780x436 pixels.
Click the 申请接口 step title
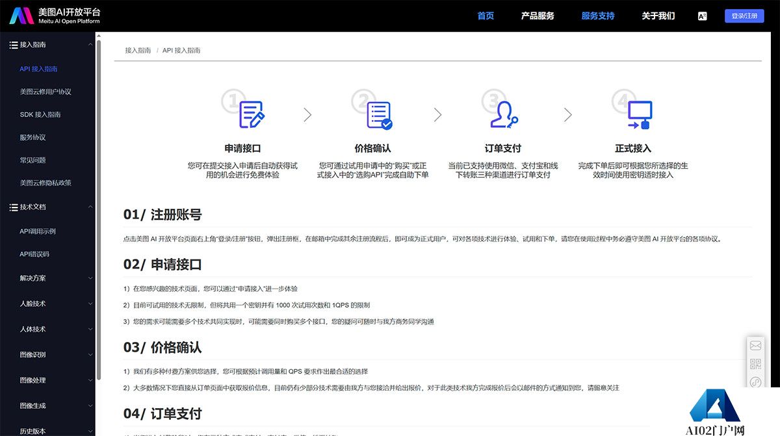[242, 149]
